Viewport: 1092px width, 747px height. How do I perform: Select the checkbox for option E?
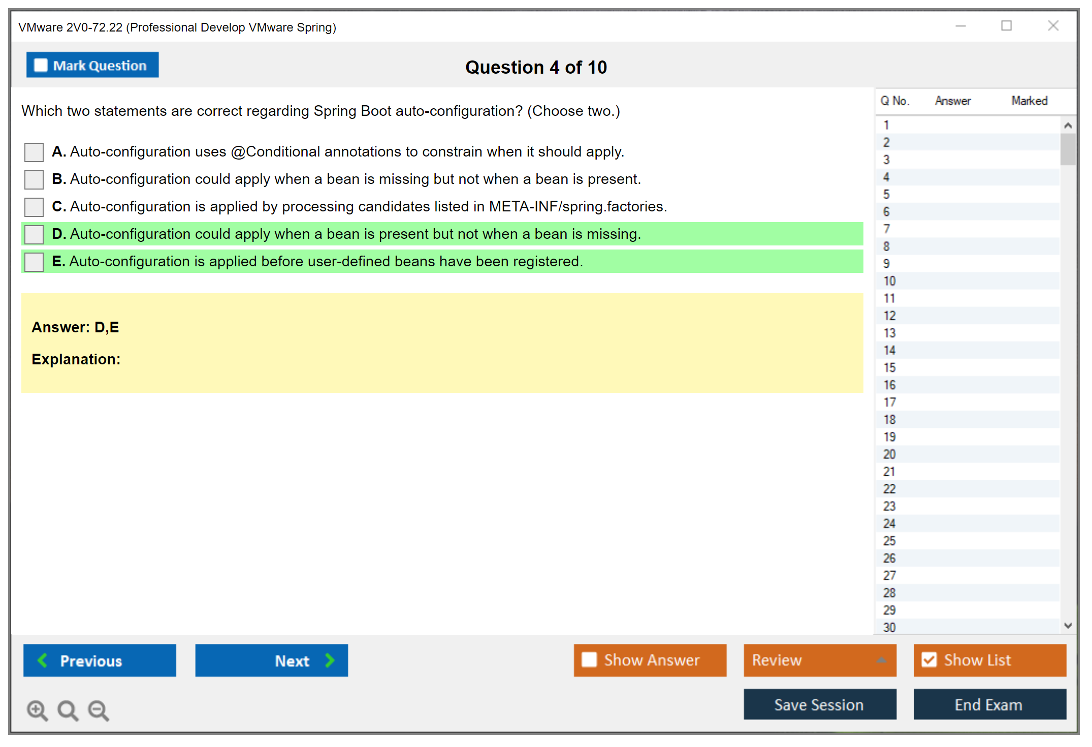pyautogui.click(x=34, y=262)
